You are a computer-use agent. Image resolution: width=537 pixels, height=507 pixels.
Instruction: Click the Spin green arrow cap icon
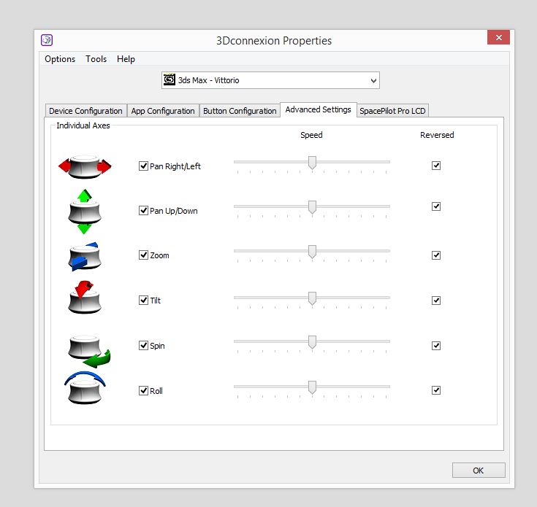tap(89, 351)
